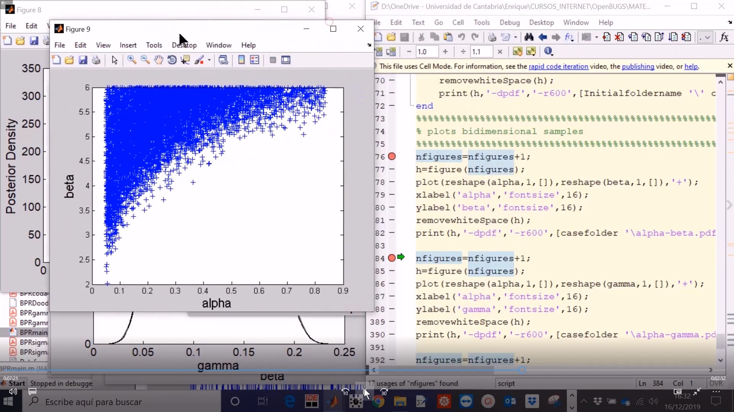Activate the Pan hand tool in Figure 9
This screenshot has width=734, height=412.
pyautogui.click(x=159, y=60)
